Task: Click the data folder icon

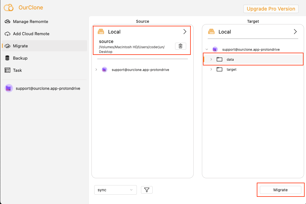Action: click(219, 59)
